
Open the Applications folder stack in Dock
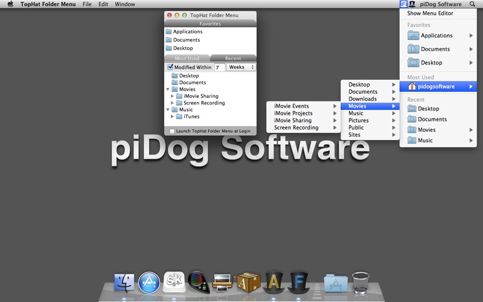[336, 283]
